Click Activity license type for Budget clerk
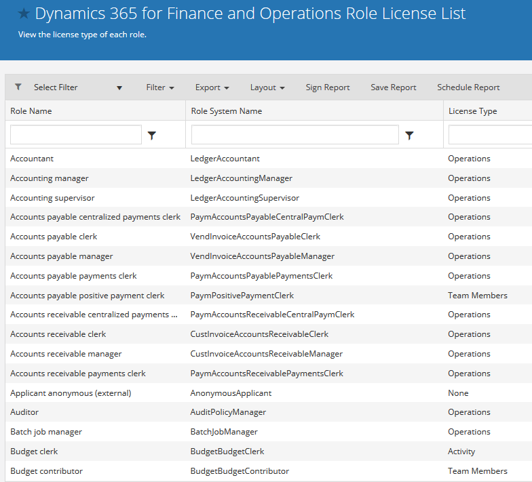Screen dimensions: 532x482 pos(461,451)
